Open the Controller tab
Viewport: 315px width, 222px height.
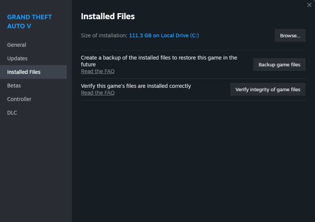19,99
